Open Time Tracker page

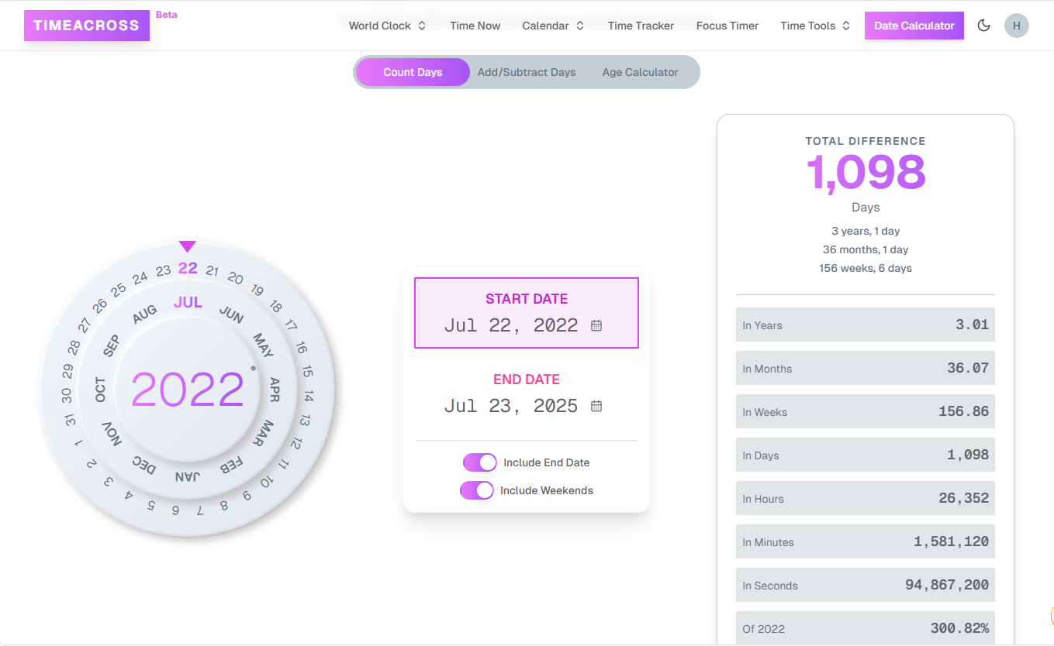coord(641,26)
